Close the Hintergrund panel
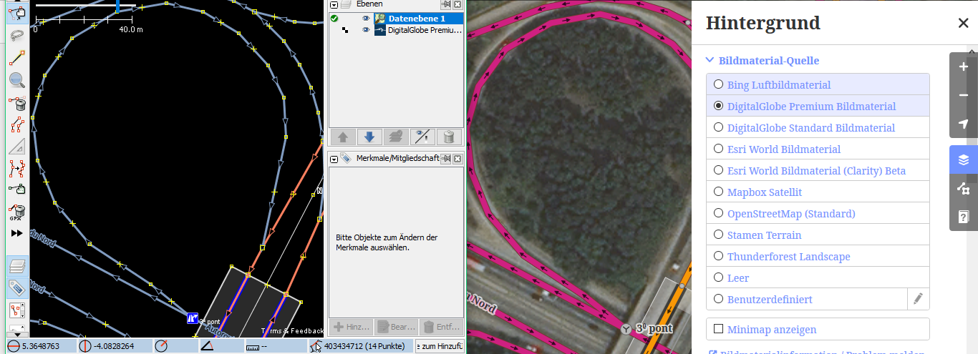 (x=963, y=23)
